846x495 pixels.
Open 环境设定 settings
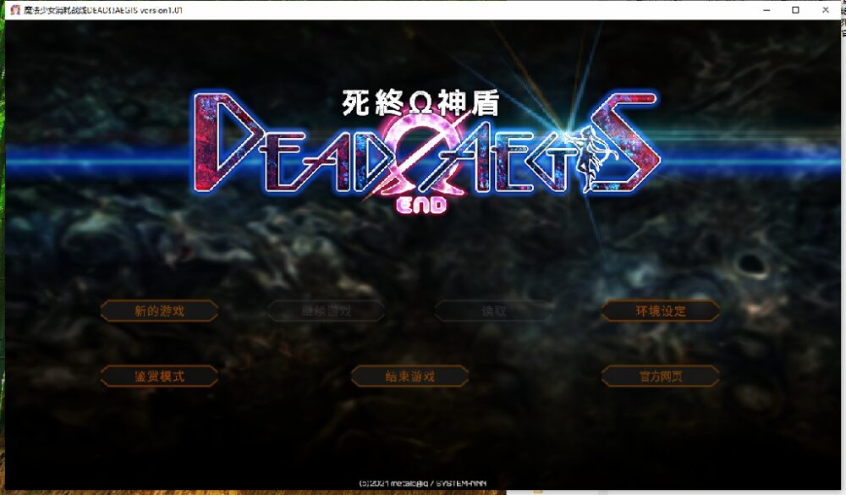click(x=661, y=311)
